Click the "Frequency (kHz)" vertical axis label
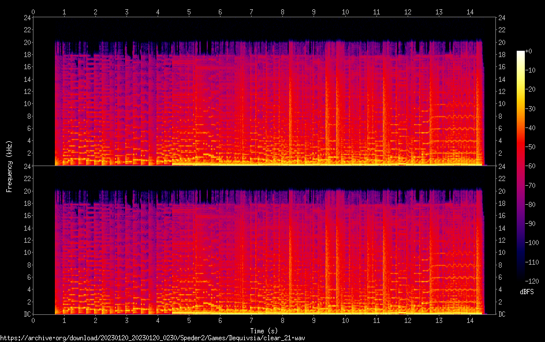 pos(9,166)
